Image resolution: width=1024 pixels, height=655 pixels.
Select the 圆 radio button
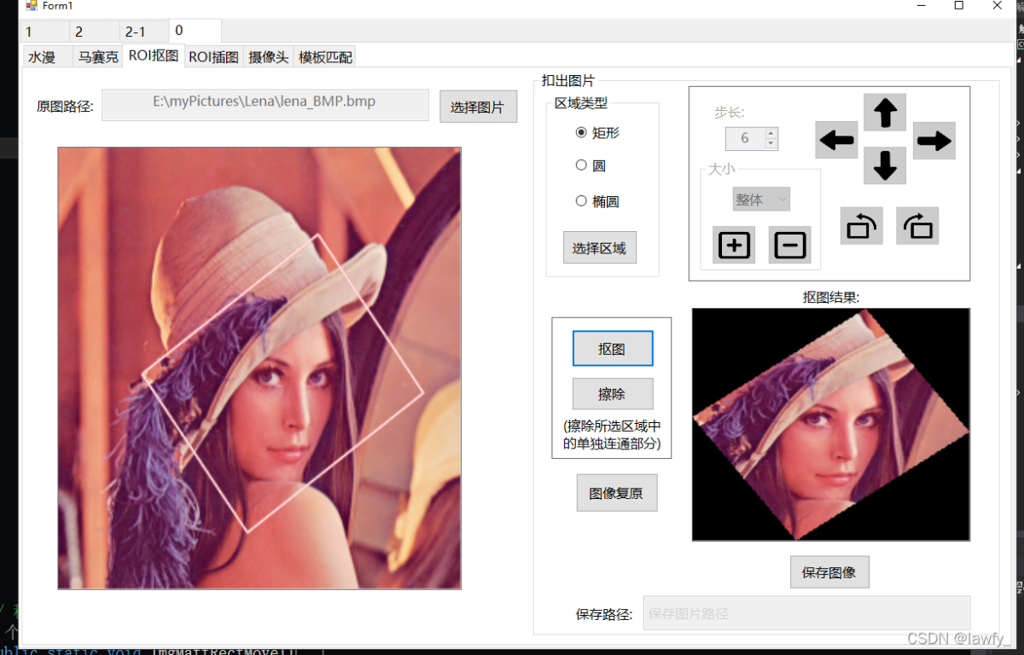(582, 165)
